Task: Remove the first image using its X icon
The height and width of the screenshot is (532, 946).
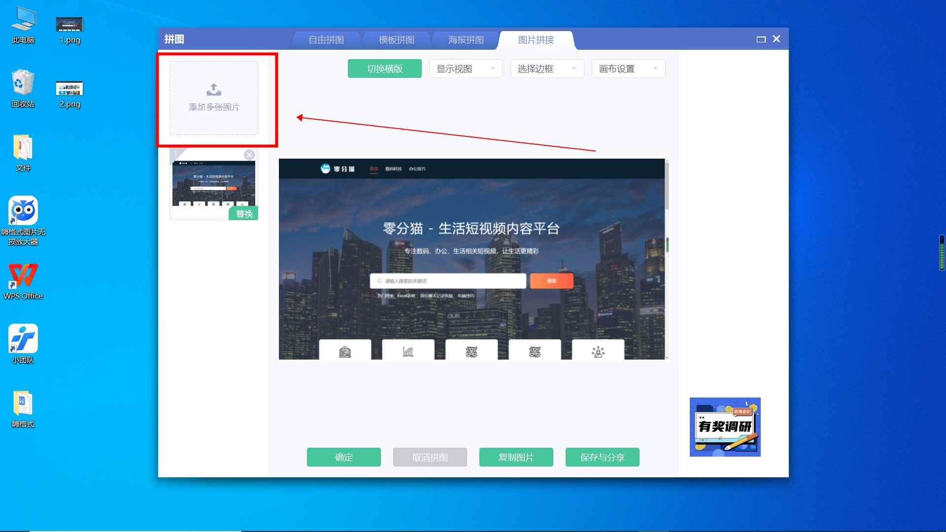Action: [x=249, y=154]
